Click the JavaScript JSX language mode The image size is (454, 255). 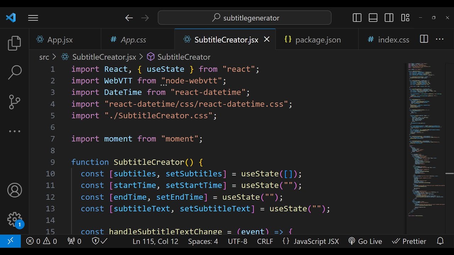[311, 241]
